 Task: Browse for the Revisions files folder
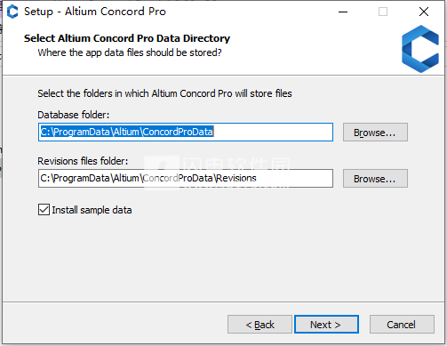(375, 179)
